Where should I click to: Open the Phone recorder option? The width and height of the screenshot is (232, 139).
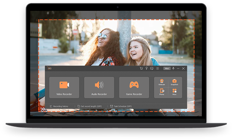pyautogui.click(x=162, y=92)
